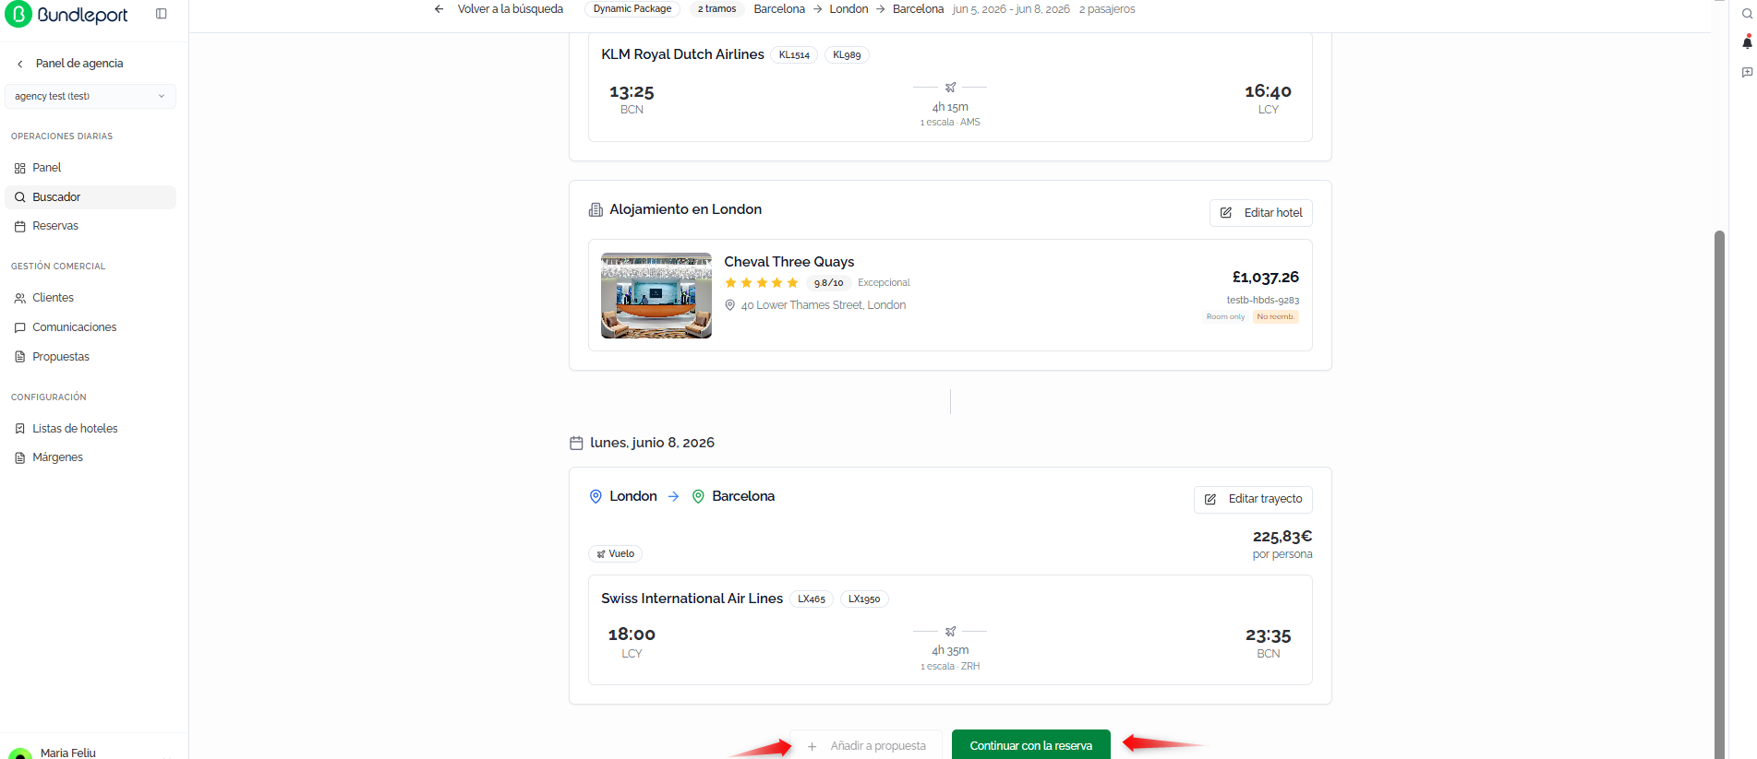The width and height of the screenshot is (1757, 759).
Task: Click the Reservas calendar icon
Action: [20, 226]
